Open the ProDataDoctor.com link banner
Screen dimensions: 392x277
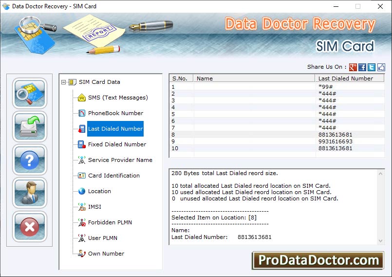tap(318, 260)
